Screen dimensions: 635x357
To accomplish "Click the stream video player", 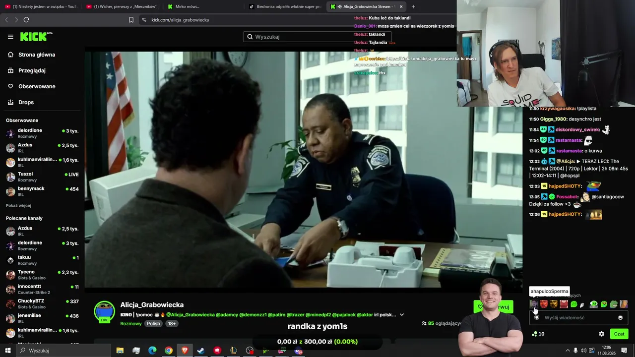I will (303, 169).
